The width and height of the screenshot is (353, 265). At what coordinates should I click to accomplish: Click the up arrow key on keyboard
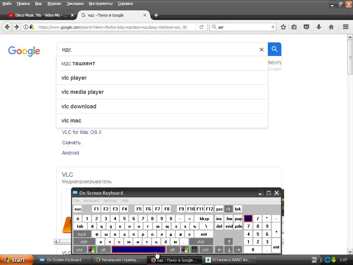pos(229,242)
